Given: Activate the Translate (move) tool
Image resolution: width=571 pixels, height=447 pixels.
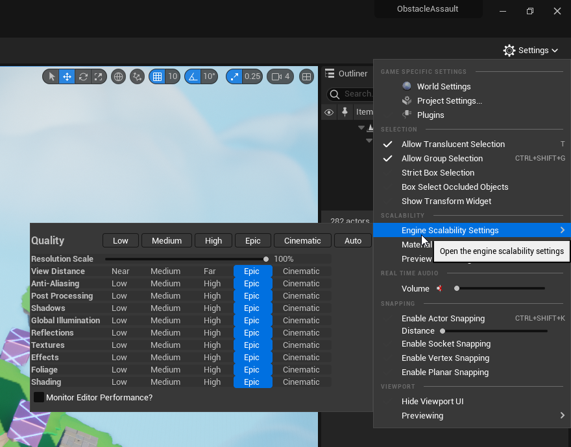Looking at the screenshot, I should coord(67,76).
